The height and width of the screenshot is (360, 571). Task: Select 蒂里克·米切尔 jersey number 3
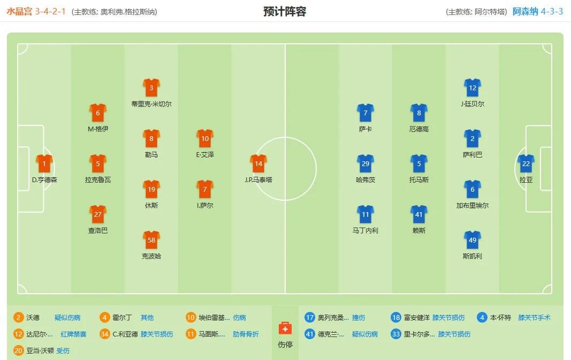(x=151, y=88)
